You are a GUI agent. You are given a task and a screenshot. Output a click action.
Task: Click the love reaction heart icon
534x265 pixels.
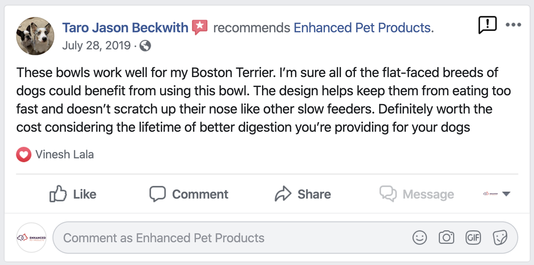click(x=24, y=155)
